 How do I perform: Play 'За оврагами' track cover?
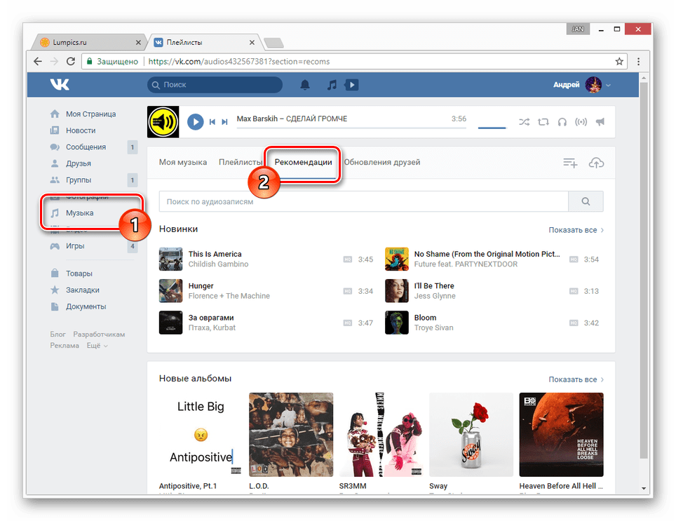tap(170, 323)
